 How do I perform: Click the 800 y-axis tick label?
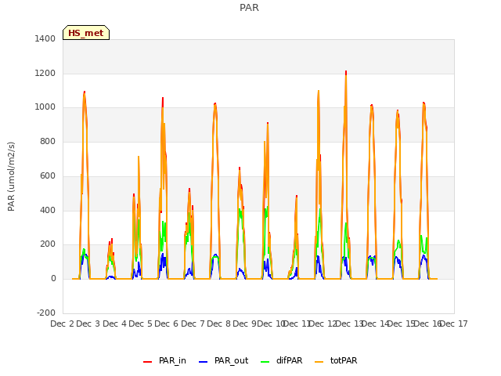pyautogui.click(x=48, y=141)
